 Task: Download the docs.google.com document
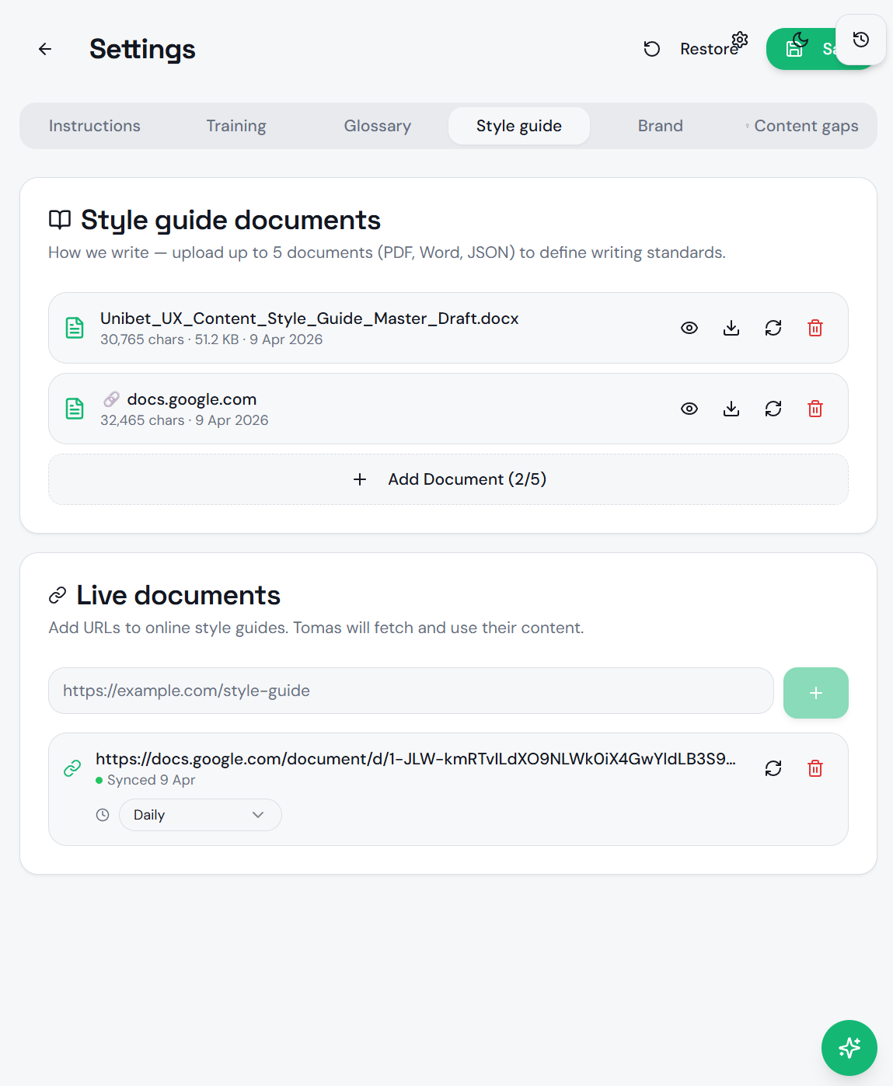(x=731, y=409)
